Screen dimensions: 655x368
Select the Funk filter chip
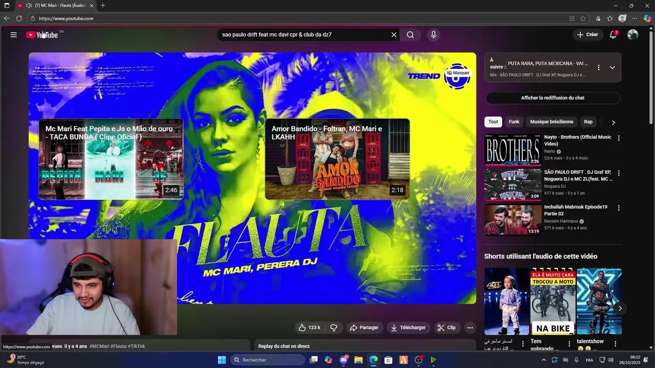point(514,122)
